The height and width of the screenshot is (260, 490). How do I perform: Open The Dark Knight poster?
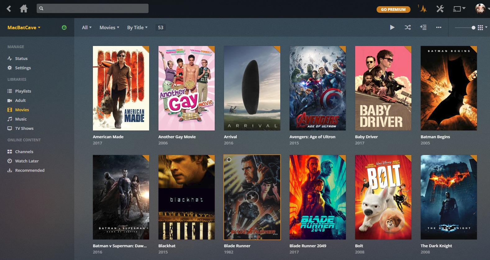(x=449, y=197)
